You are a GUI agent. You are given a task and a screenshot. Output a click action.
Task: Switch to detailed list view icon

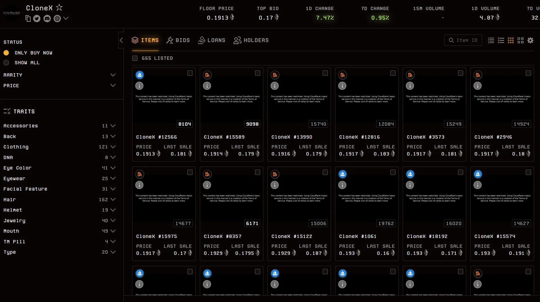click(x=501, y=40)
